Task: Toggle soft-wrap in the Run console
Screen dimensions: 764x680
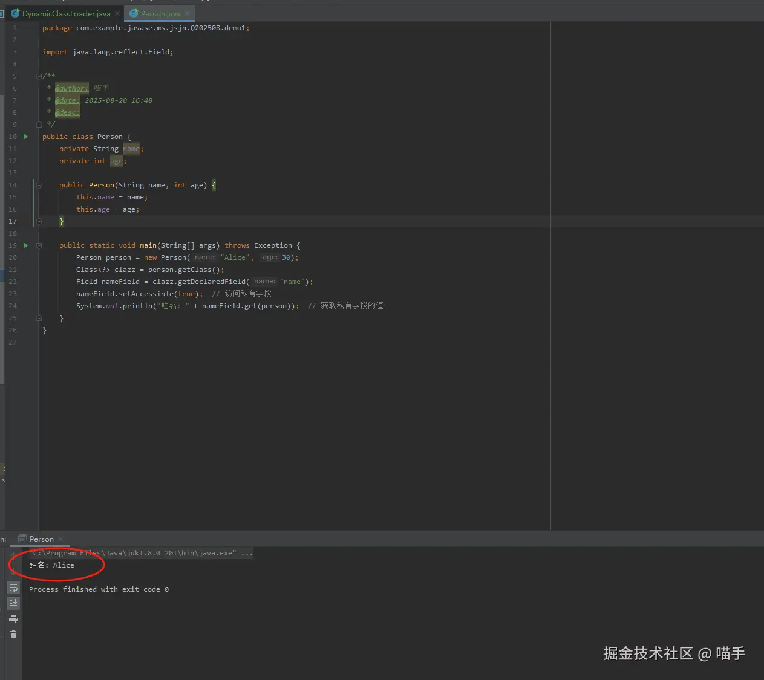Action: [x=13, y=588]
